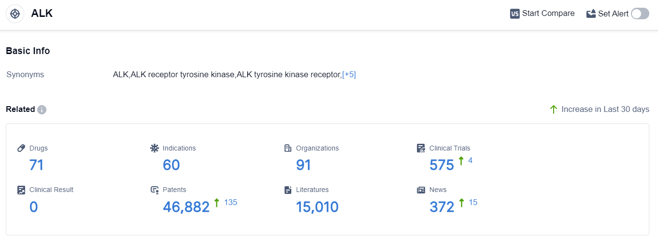Click the Related info icon

[42, 110]
